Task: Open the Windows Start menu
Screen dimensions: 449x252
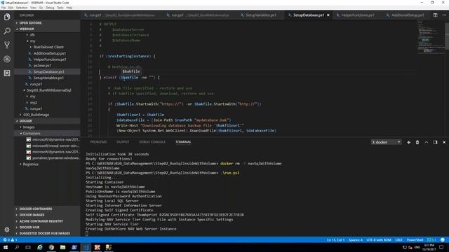Action: tap(6, 247)
